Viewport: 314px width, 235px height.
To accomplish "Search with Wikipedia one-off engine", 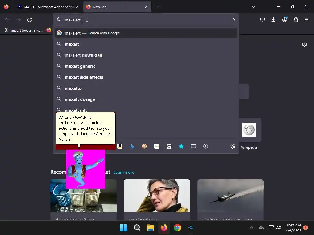I will [x=169, y=146].
